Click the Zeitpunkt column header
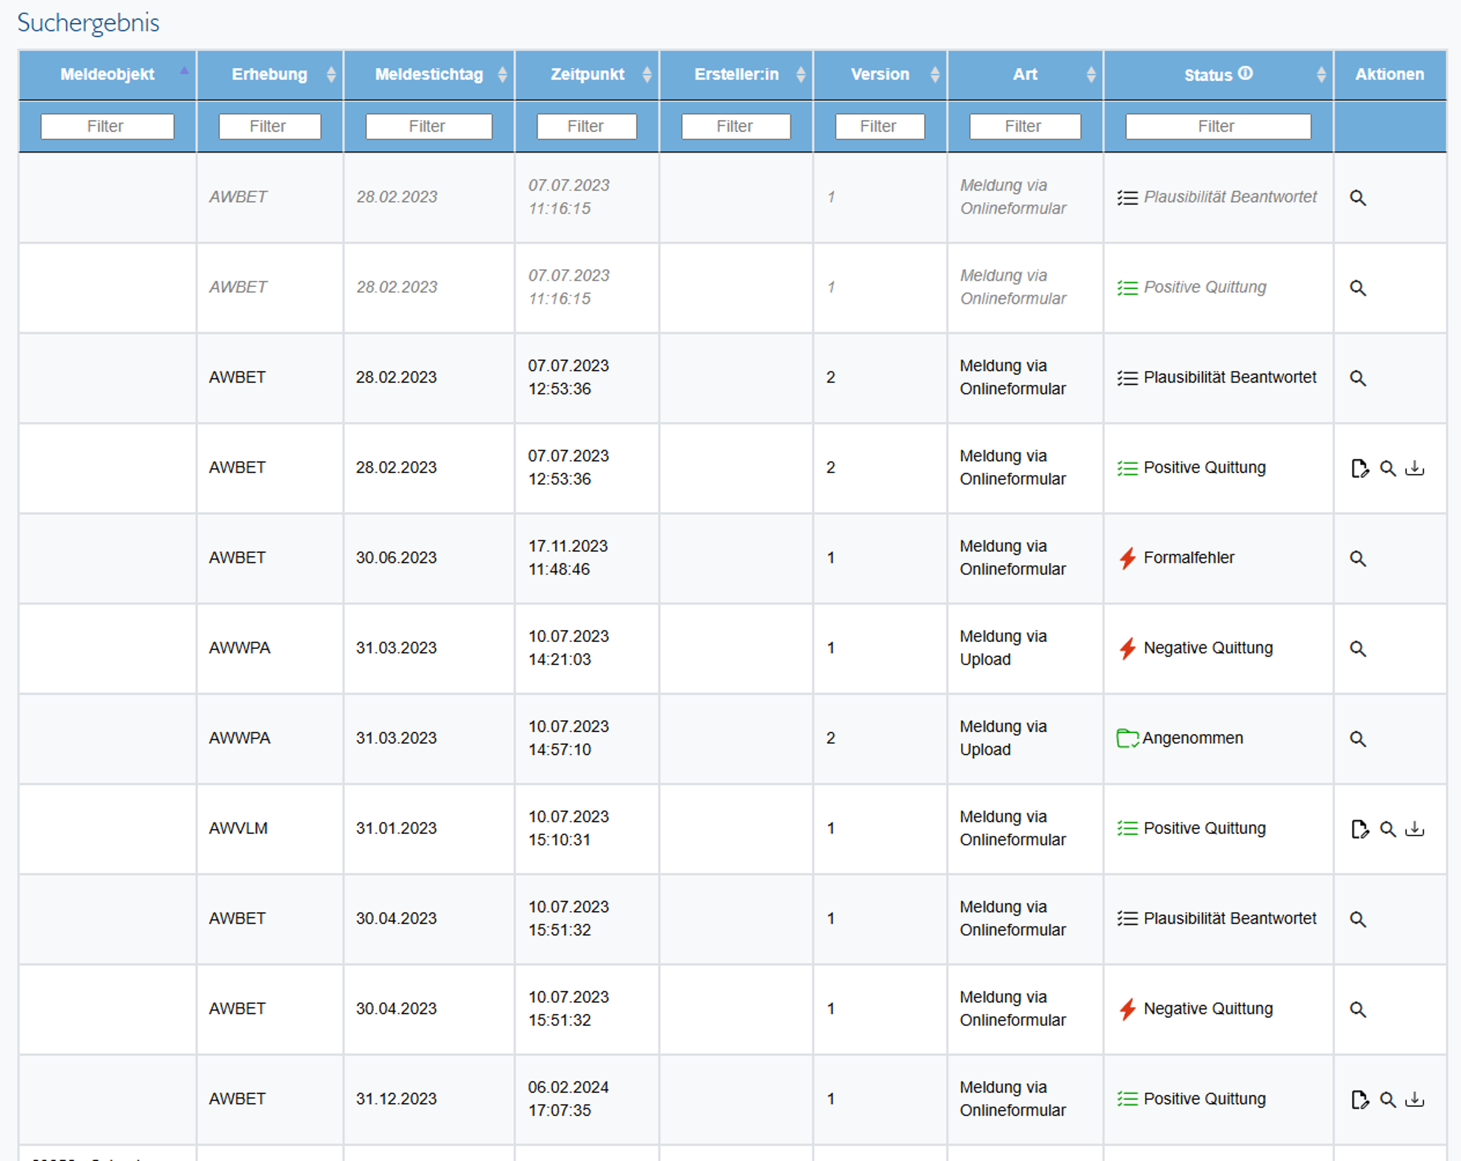The height and width of the screenshot is (1161, 1461). pyautogui.click(x=587, y=75)
